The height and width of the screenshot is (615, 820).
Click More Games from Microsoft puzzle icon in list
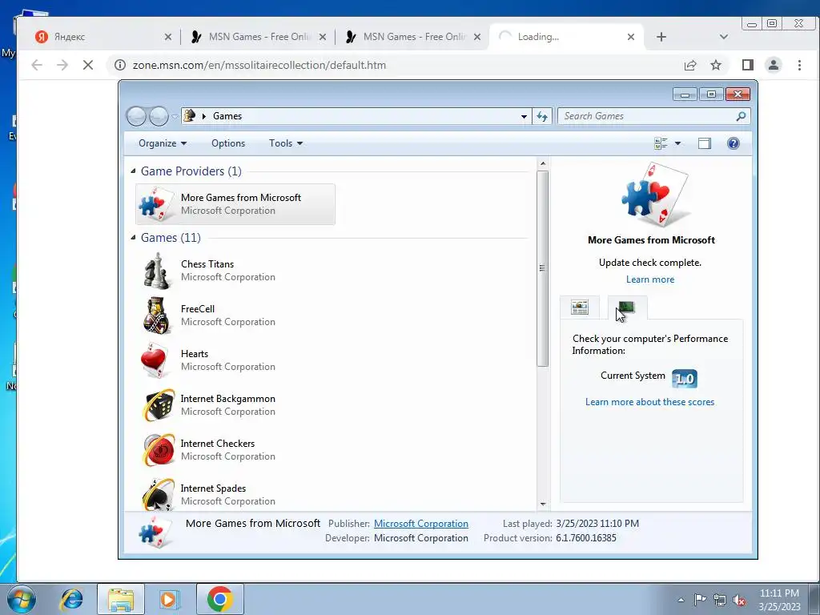tap(156, 204)
